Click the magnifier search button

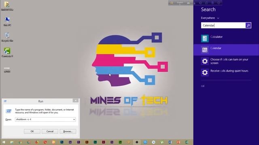tap(248, 25)
